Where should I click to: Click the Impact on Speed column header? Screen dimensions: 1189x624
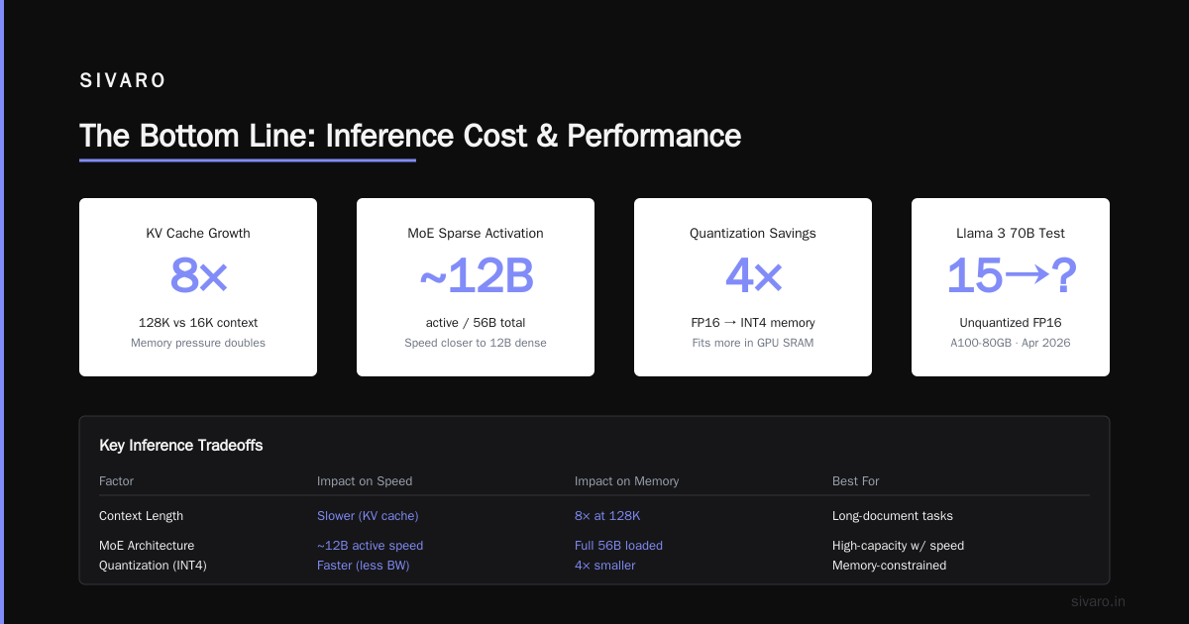click(365, 481)
